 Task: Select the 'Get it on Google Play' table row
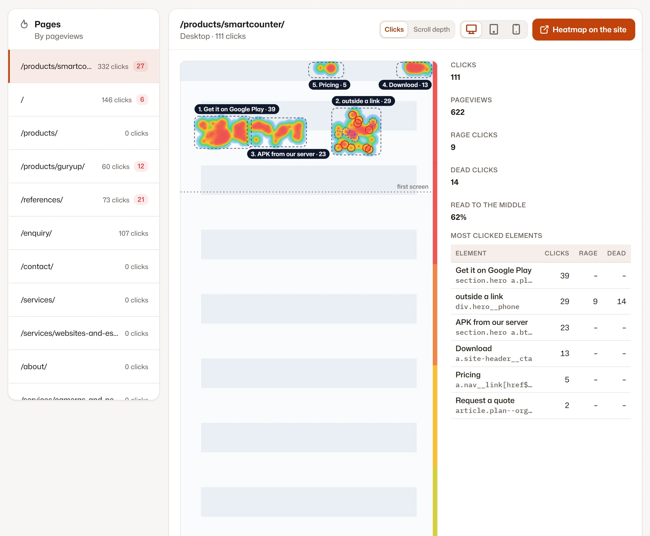pos(540,275)
